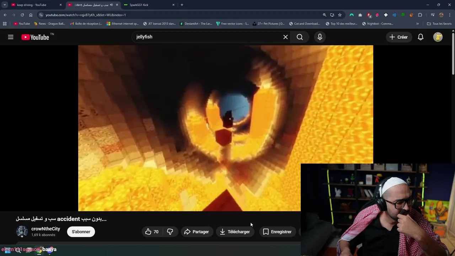Open the blue sound-wave extension
The image size is (455, 256).
(x=394, y=15)
